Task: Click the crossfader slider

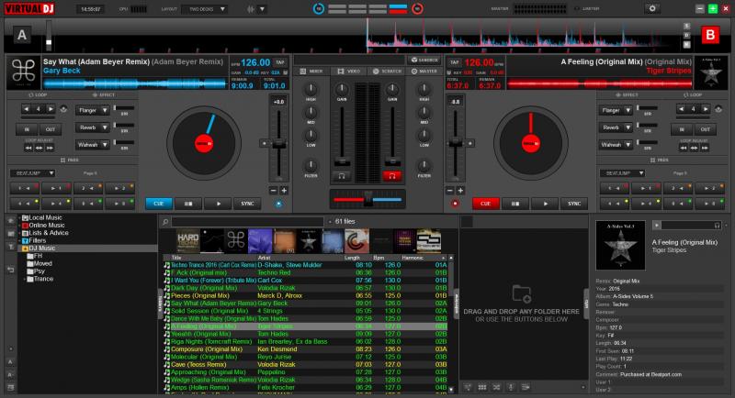Action: tap(368, 200)
